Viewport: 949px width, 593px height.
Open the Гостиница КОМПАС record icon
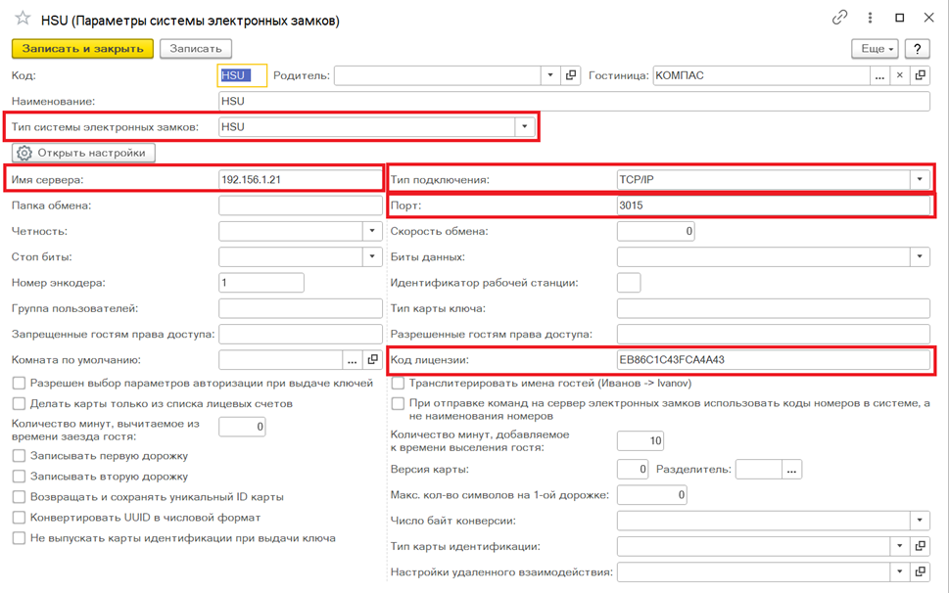920,75
